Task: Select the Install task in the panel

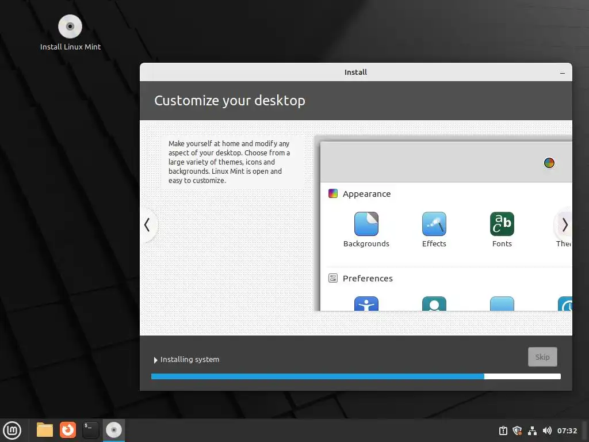Action: point(113,430)
